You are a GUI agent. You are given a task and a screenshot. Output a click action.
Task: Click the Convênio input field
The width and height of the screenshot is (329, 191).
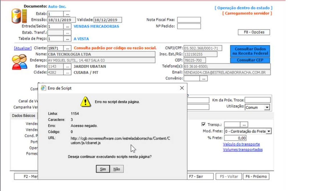[192, 79]
